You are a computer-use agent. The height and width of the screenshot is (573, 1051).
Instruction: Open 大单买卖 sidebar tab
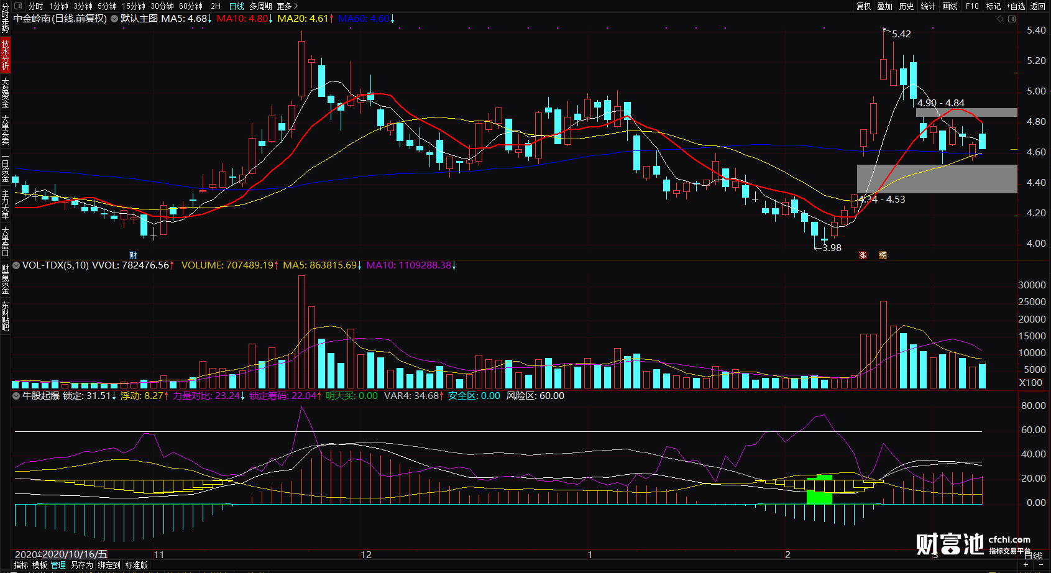[5, 130]
